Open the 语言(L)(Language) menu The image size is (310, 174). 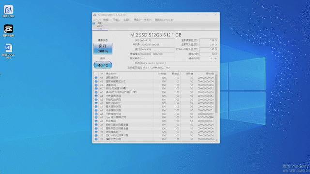click(x=165, y=20)
